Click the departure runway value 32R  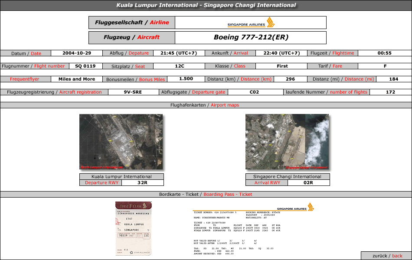[x=143, y=183]
